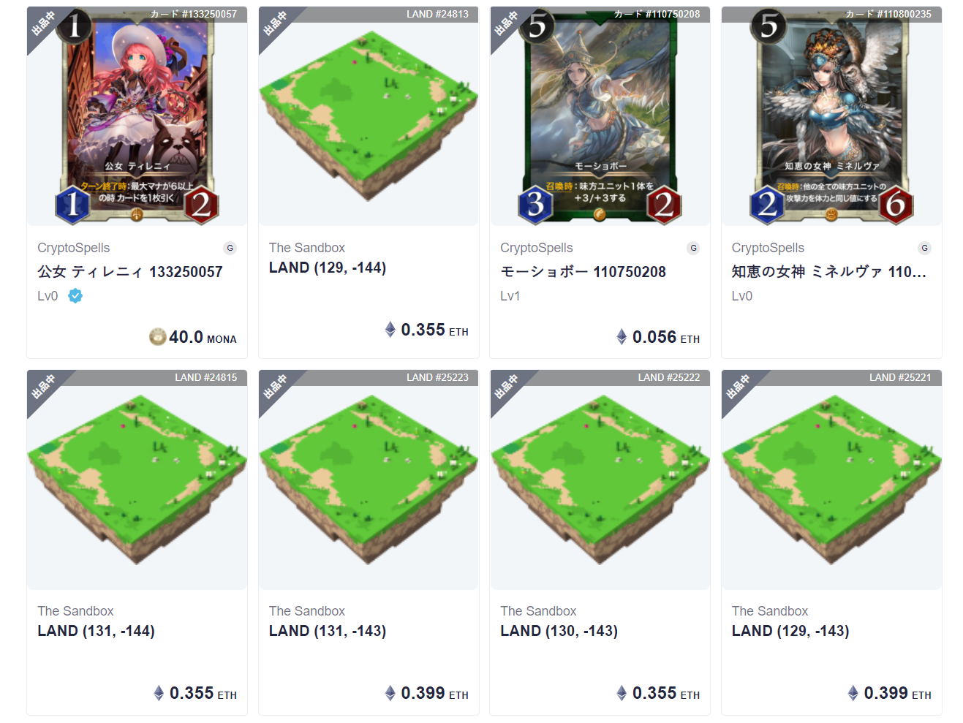Click the verified badge beside Lv0
This screenshot has height=723, width=963.
(x=75, y=296)
